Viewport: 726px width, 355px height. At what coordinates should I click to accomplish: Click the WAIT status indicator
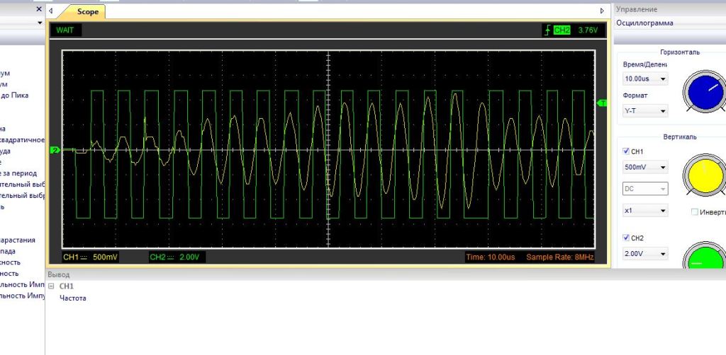(x=65, y=30)
